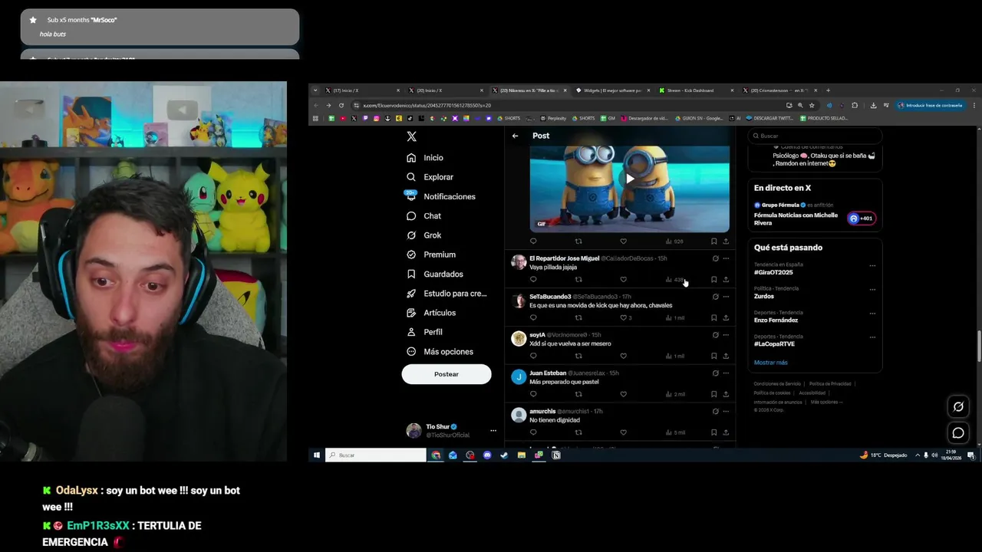The width and height of the screenshot is (982, 552).
Task: Bookmark the minions GIF post
Action: tap(714, 242)
